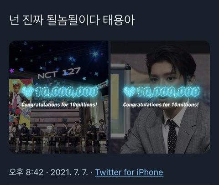The height and width of the screenshot is (185, 219).
Task: Open the left NCT 127 stage photo
Action: pyautogui.click(x=59, y=97)
